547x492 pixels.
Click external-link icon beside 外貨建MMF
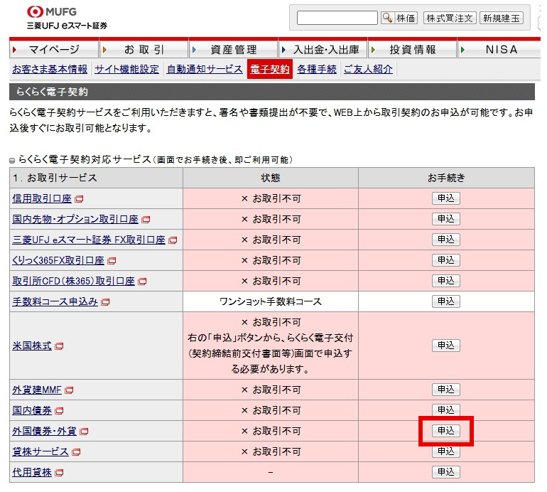pyautogui.click(x=70, y=390)
